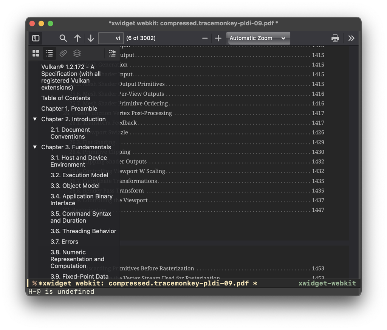Show the document layers panel
Screen dimensions: 387x330
point(77,53)
